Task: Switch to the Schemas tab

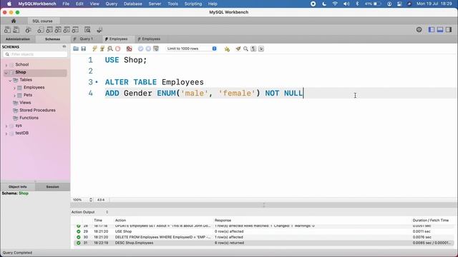Action: 52,39
